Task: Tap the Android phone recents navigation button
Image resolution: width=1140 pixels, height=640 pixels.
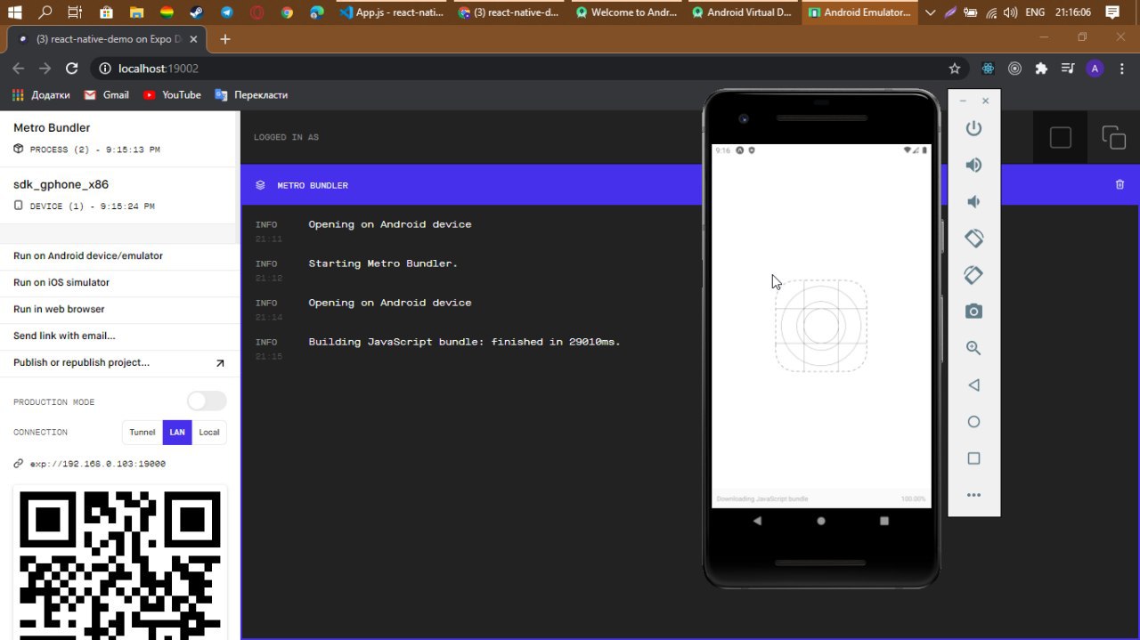Action: pyautogui.click(x=884, y=521)
